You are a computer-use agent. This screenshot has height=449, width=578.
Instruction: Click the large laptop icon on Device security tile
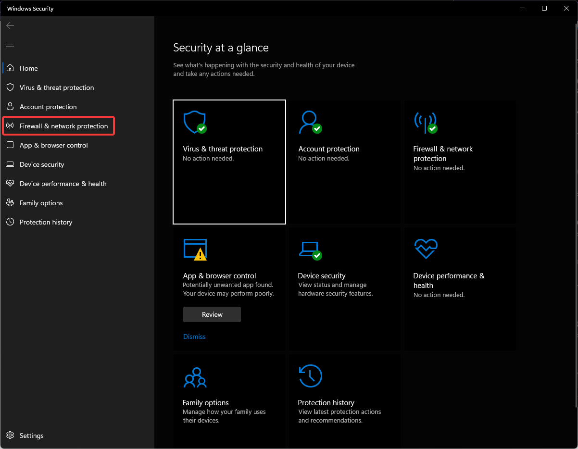[x=310, y=250]
